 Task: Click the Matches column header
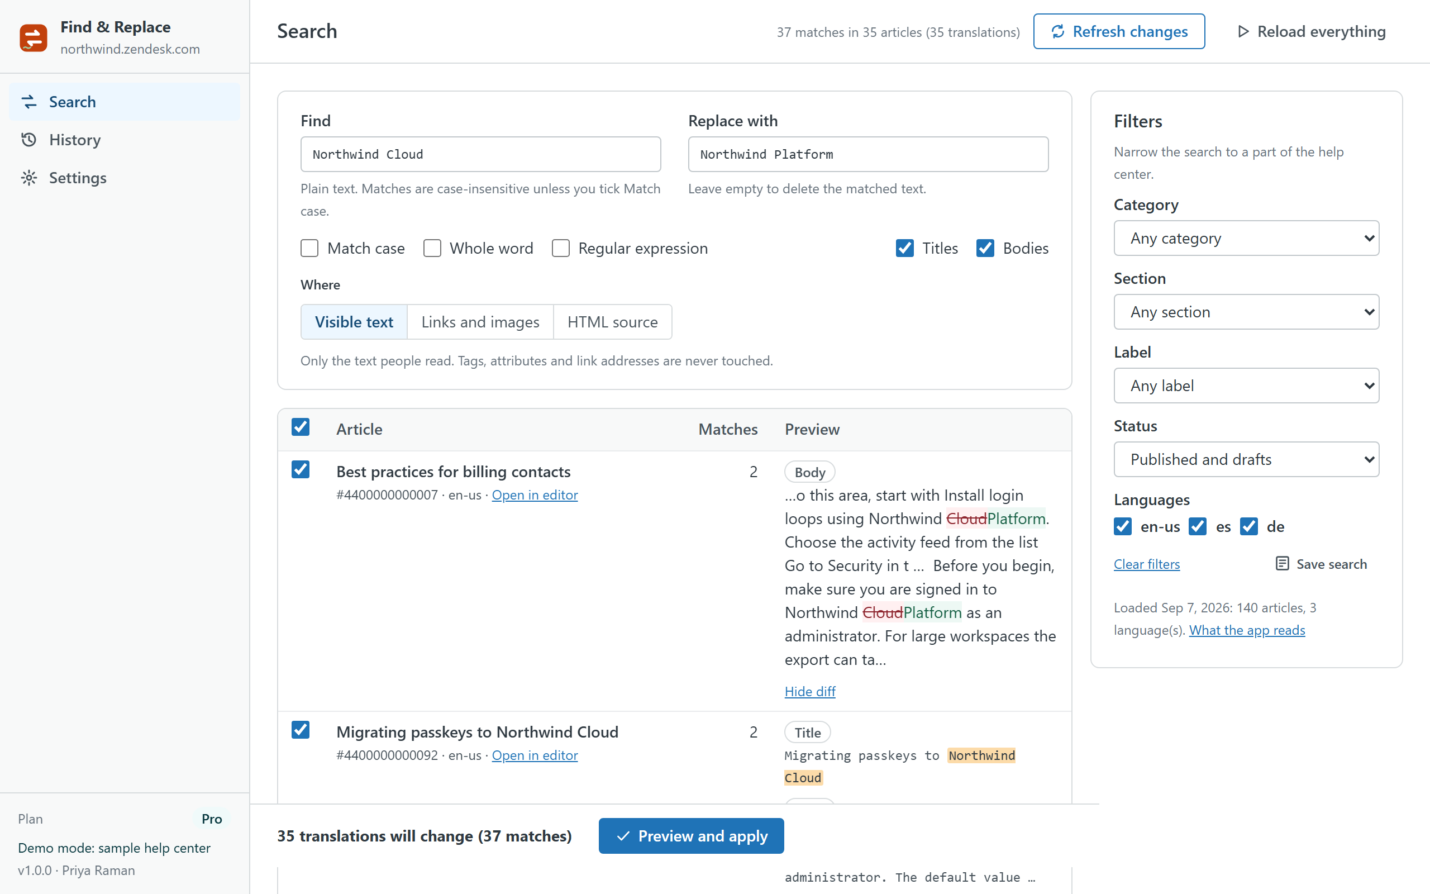click(728, 429)
